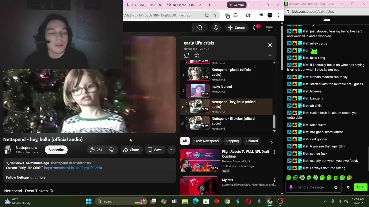Select the From Nettspend filter chip
Screen dimensions: 369x207
click(x=206, y=141)
